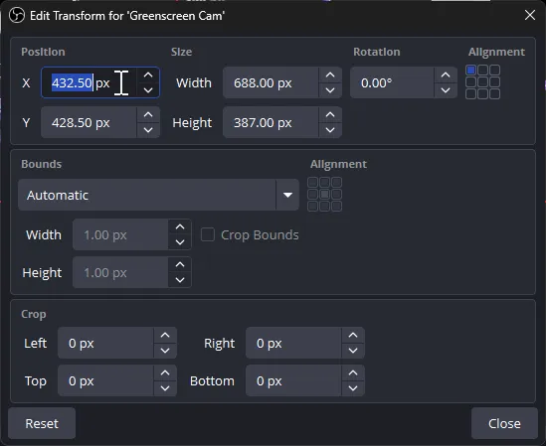Close the Edit Transform dialog via Close button

[504, 423]
